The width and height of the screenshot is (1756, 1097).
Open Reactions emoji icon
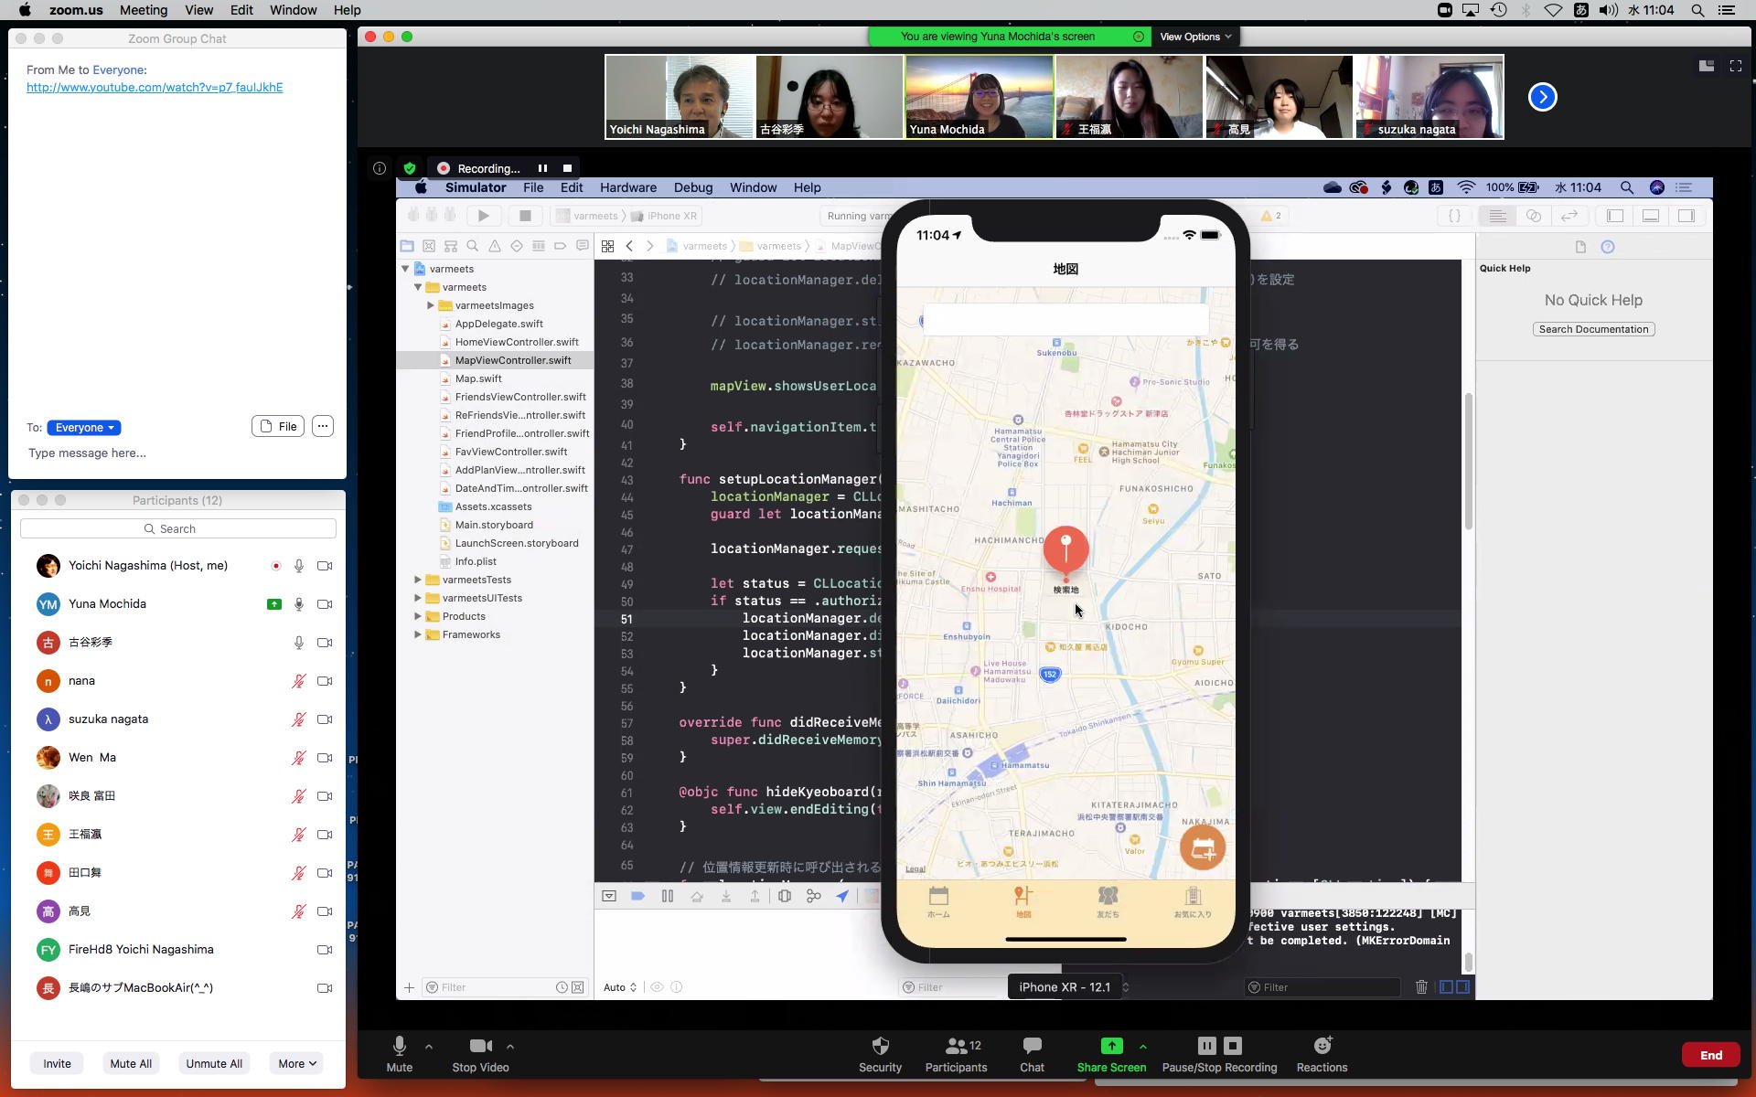pyautogui.click(x=1322, y=1046)
